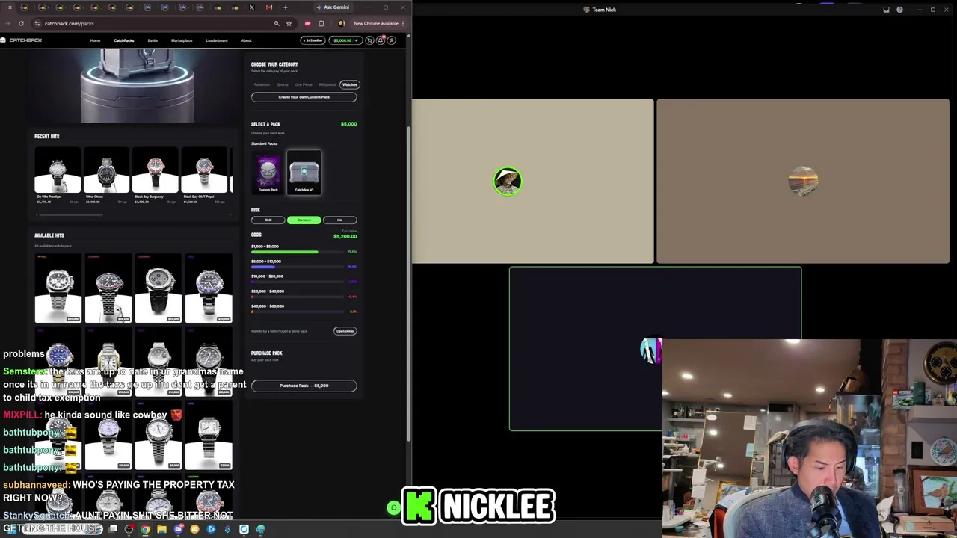Open the Chrome zoom magnifier icon

point(277,23)
